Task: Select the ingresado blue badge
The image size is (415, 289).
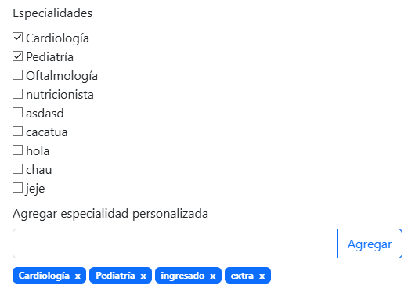Action: [188, 276]
